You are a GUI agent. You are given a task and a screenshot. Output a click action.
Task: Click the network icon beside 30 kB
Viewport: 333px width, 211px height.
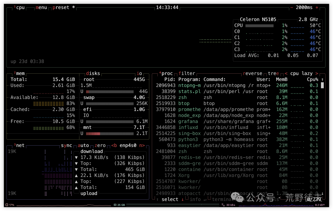click(x=223, y=205)
